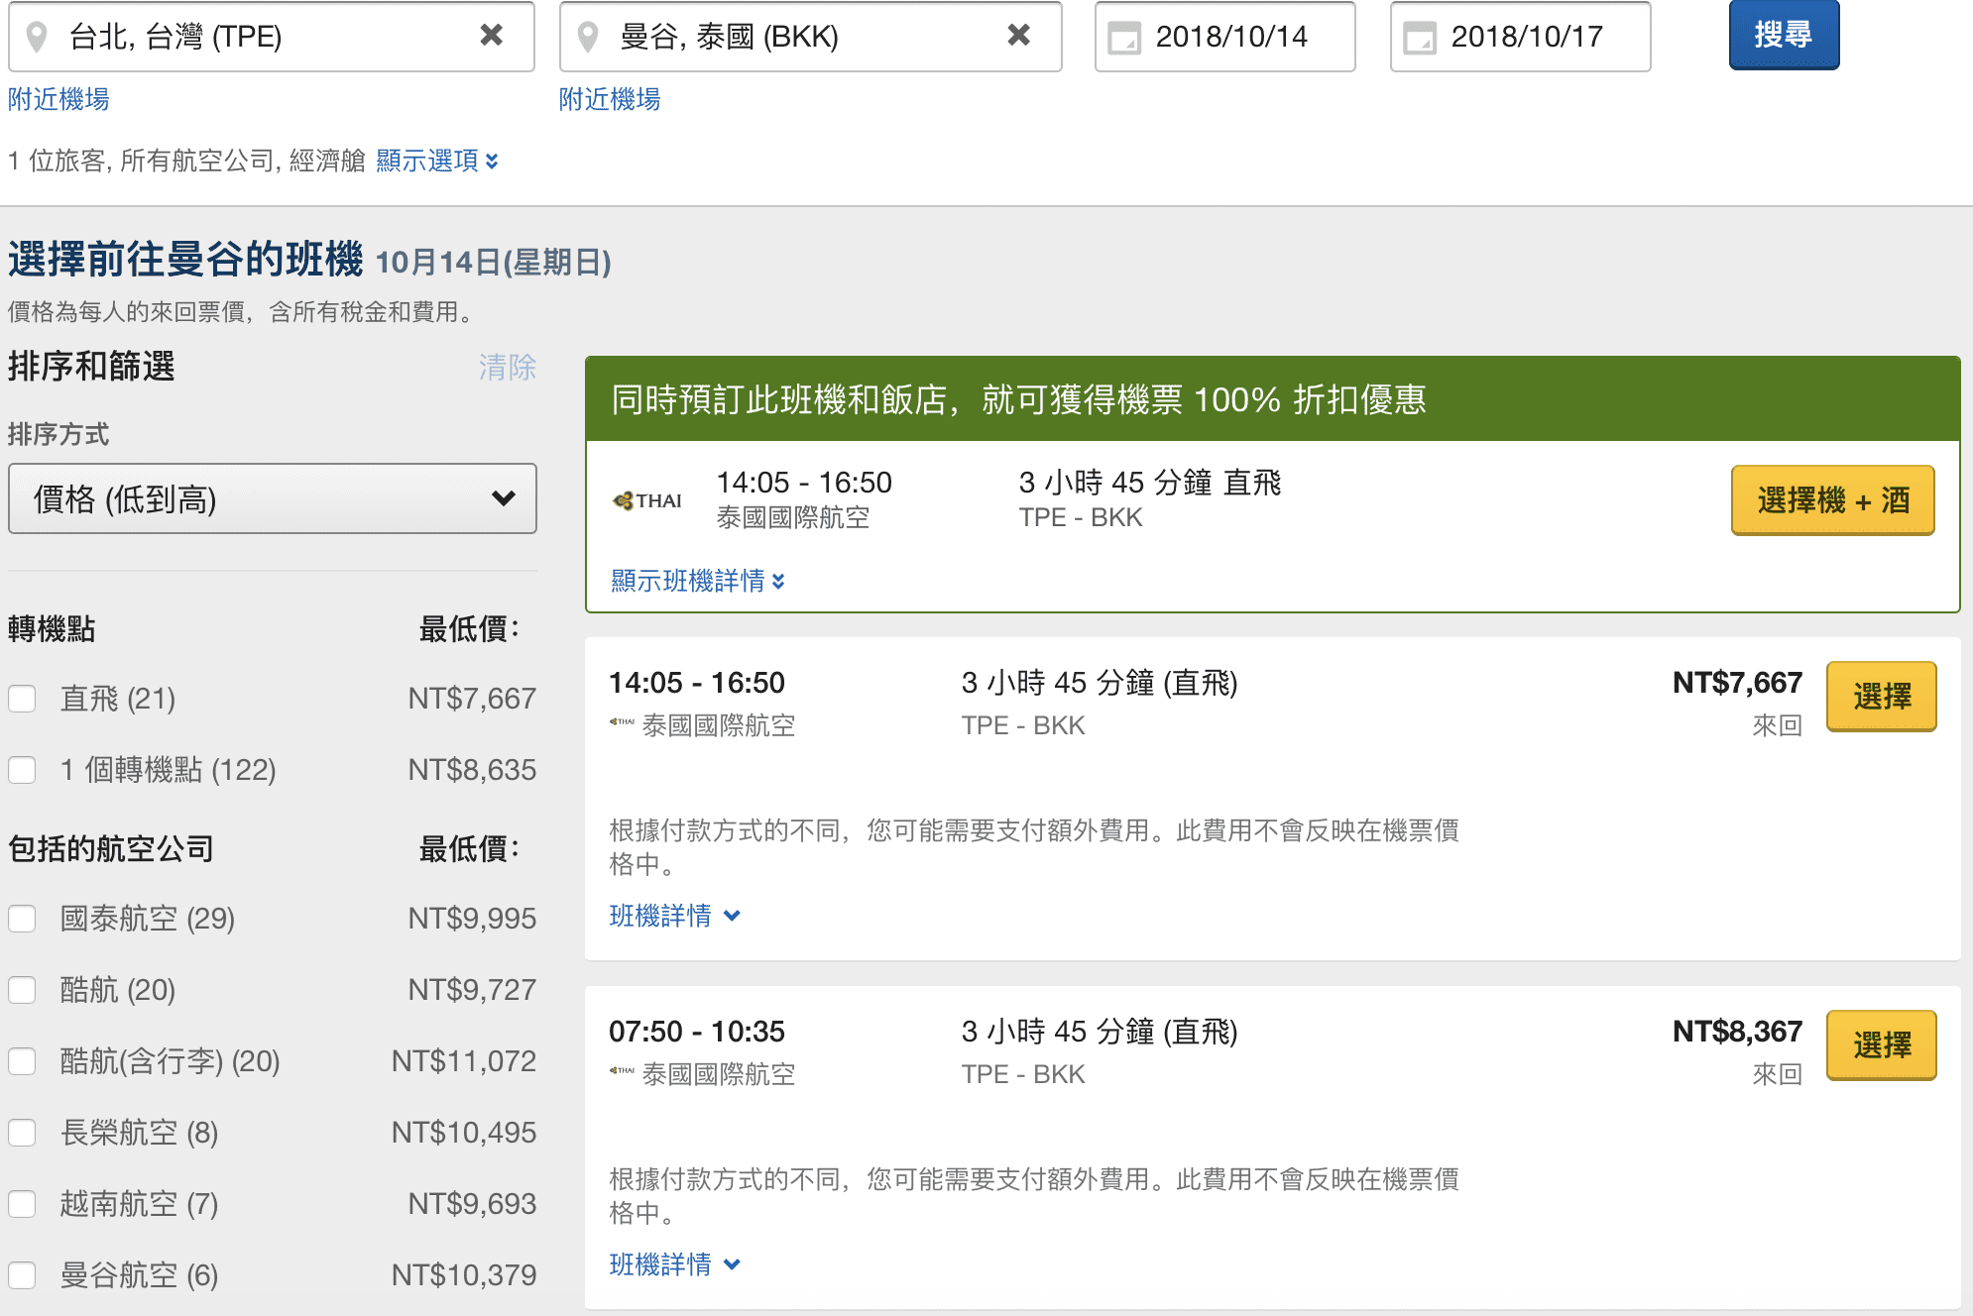Viewport: 1973px width, 1316px height.
Task: Click Thai Airways logo on 14:05 flight row
Action: tap(622, 721)
